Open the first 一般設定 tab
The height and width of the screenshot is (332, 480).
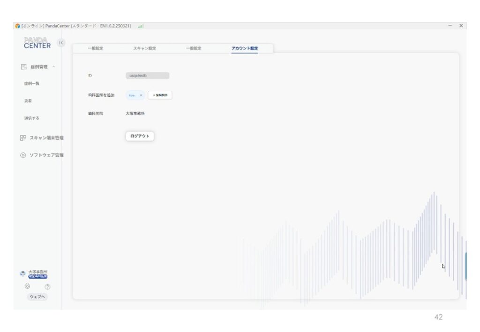point(96,48)
